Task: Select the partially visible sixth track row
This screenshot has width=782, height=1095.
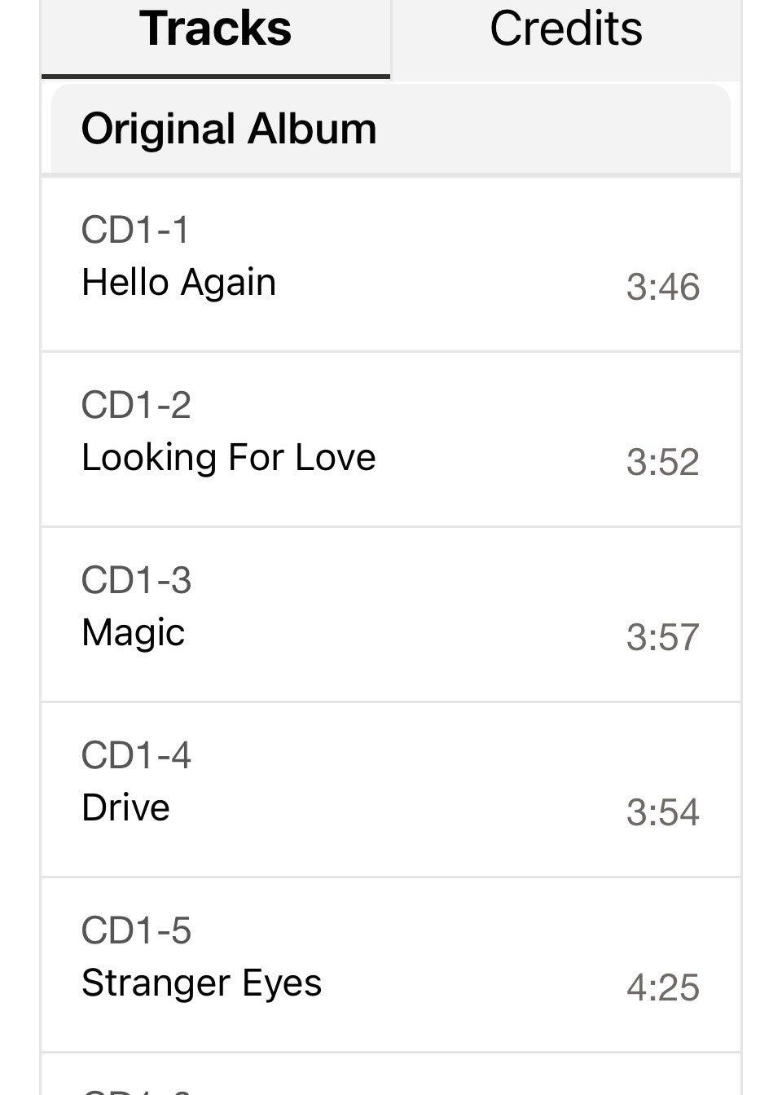Action: 391,1075
